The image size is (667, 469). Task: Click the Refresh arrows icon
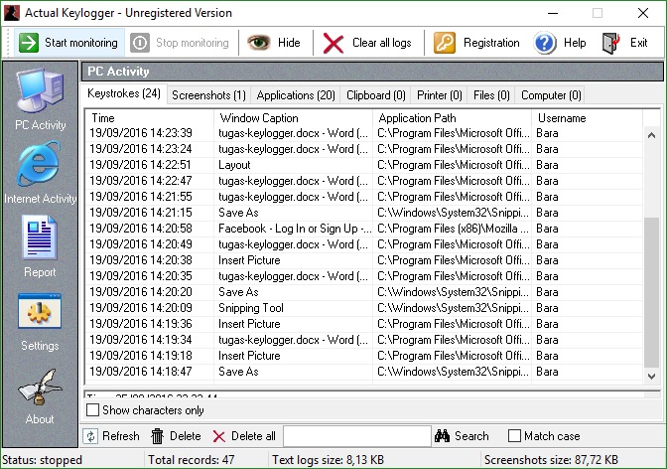coord(90,436)
